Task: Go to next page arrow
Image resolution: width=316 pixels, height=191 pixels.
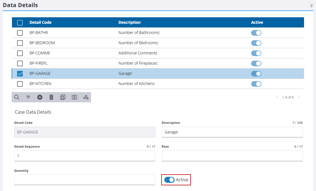Action: pos(299,97)
